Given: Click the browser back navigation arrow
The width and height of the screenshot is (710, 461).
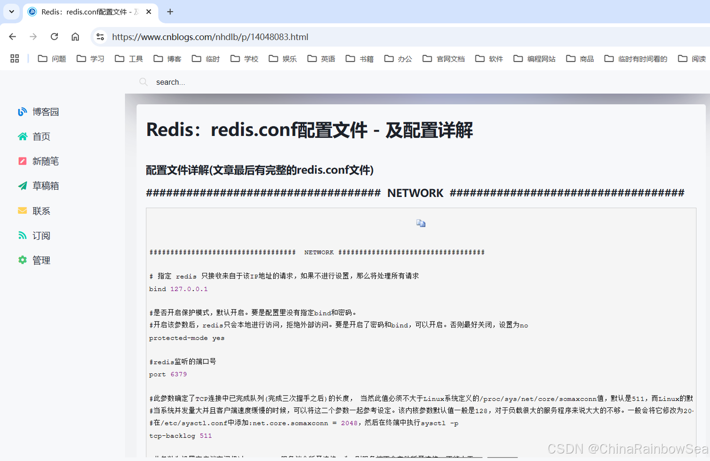Looking at the screenshot, I should pos(12,36).
